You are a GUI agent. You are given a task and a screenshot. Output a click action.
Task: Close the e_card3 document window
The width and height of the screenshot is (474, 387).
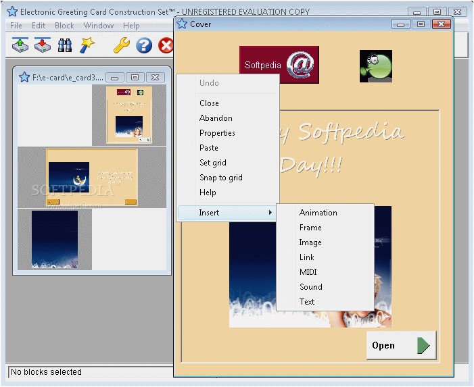point(156,78)
